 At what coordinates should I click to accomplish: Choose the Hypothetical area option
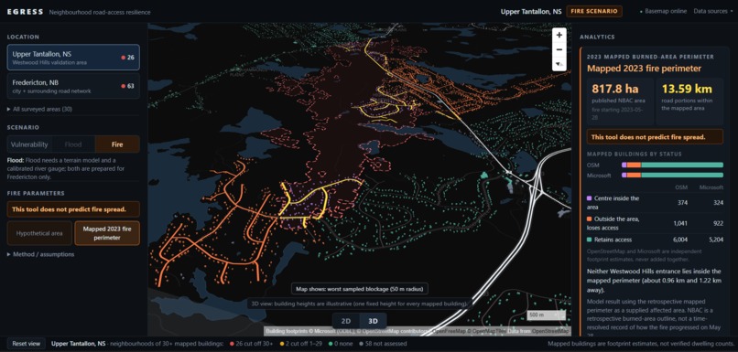(x=39, y=233)
